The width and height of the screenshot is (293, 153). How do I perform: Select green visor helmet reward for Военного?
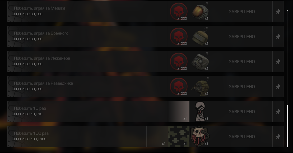200,37
